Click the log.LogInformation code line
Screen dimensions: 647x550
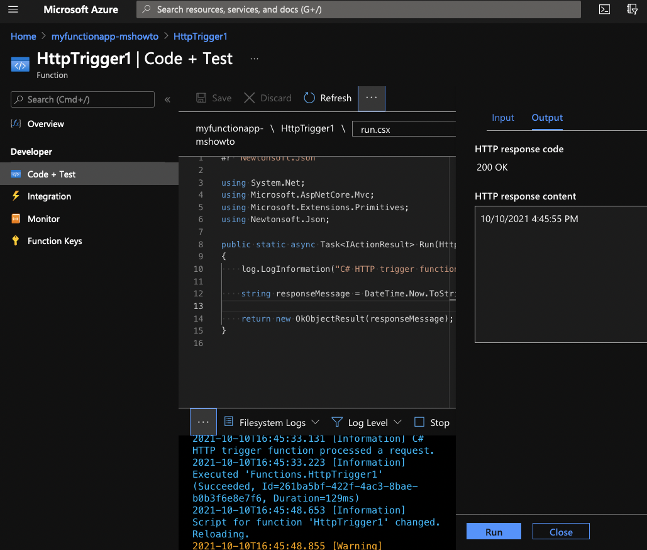[348, 269]
